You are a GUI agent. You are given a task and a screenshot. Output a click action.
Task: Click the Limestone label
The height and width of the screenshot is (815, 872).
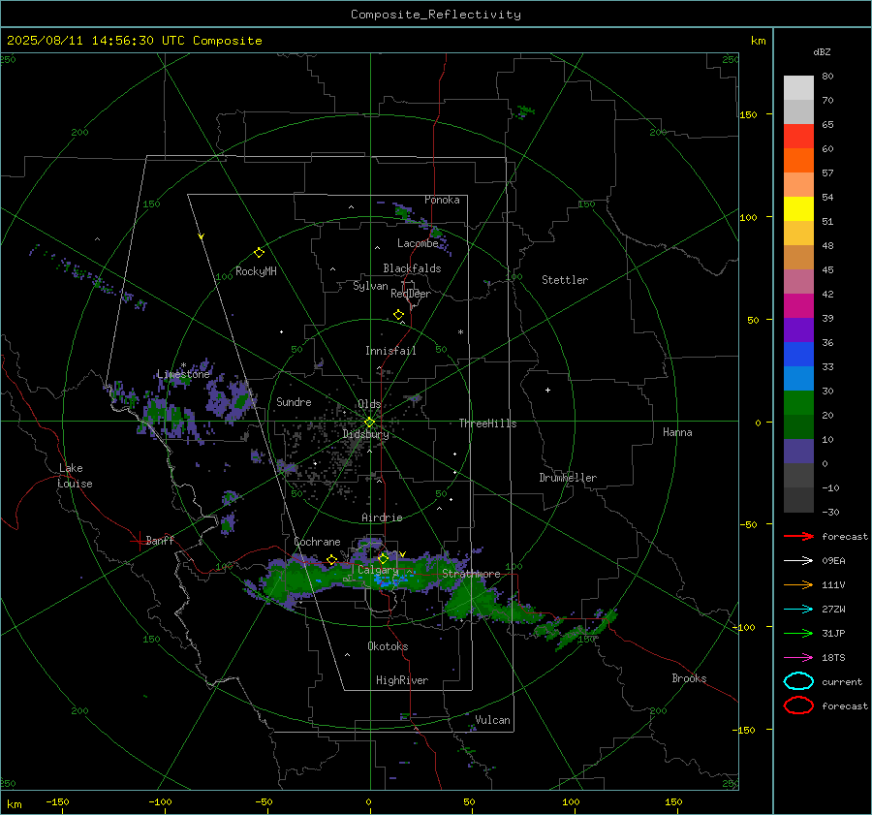183,374
